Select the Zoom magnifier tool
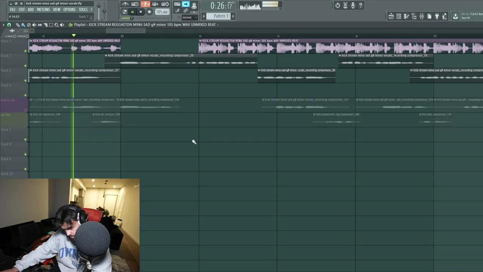483x272 pixels. point(56,25)
